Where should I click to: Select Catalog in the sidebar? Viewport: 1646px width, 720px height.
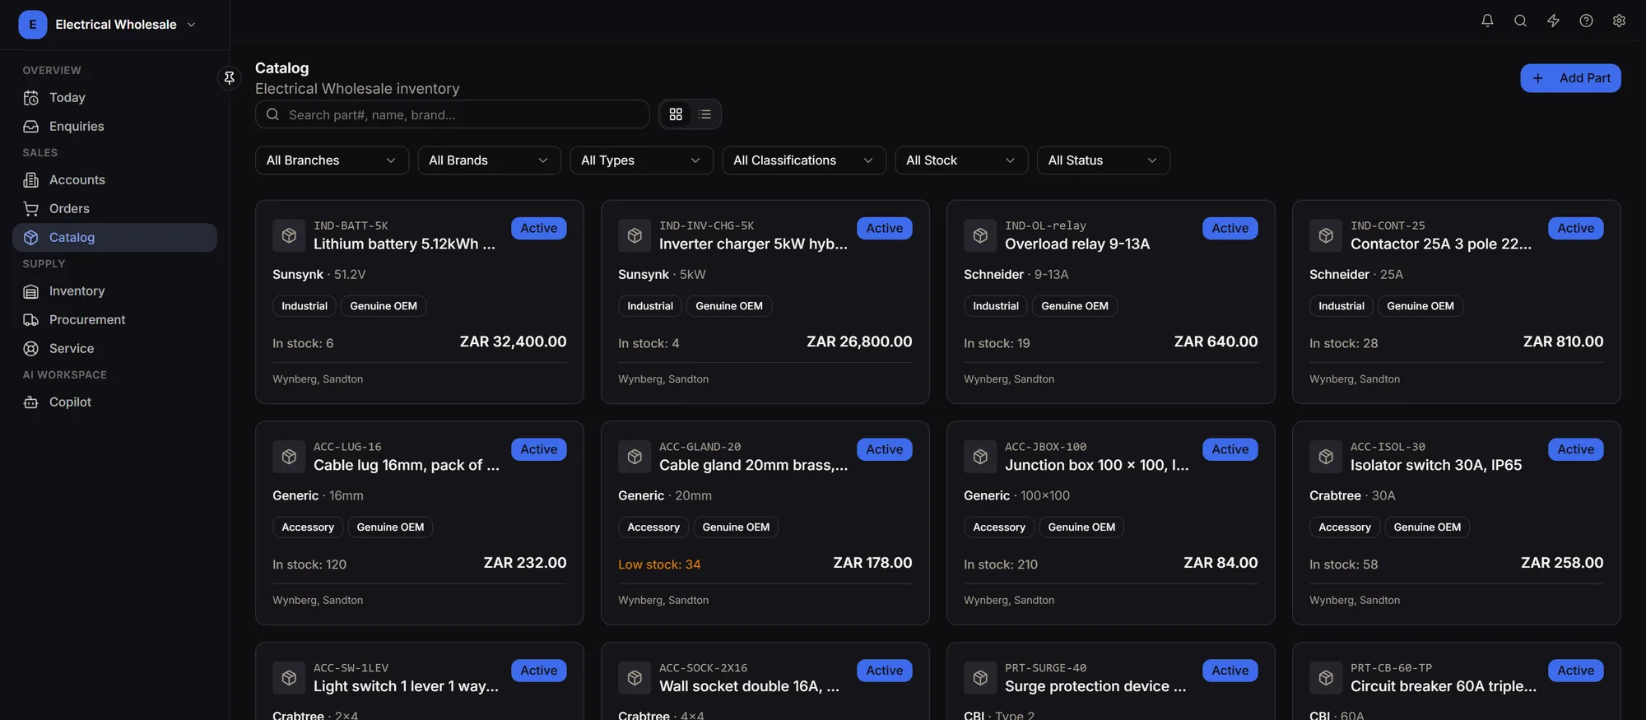pyautogui.click(x=114, y=238)
